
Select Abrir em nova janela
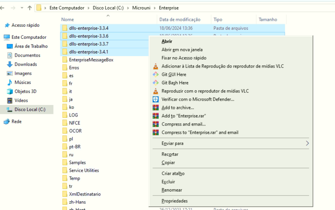[x=182, y=50]
